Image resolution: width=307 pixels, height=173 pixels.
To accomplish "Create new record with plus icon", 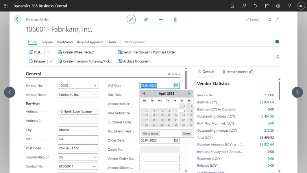I will [x=161, y=19].
